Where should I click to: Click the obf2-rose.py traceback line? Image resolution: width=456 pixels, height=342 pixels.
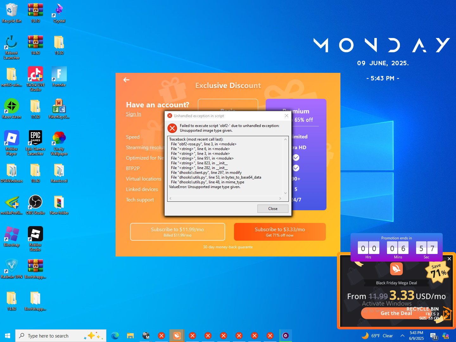[x=204, y=144]
